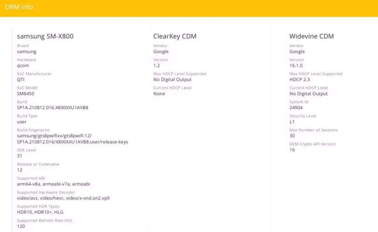Click the Security Level label

(x=303, y=116)
